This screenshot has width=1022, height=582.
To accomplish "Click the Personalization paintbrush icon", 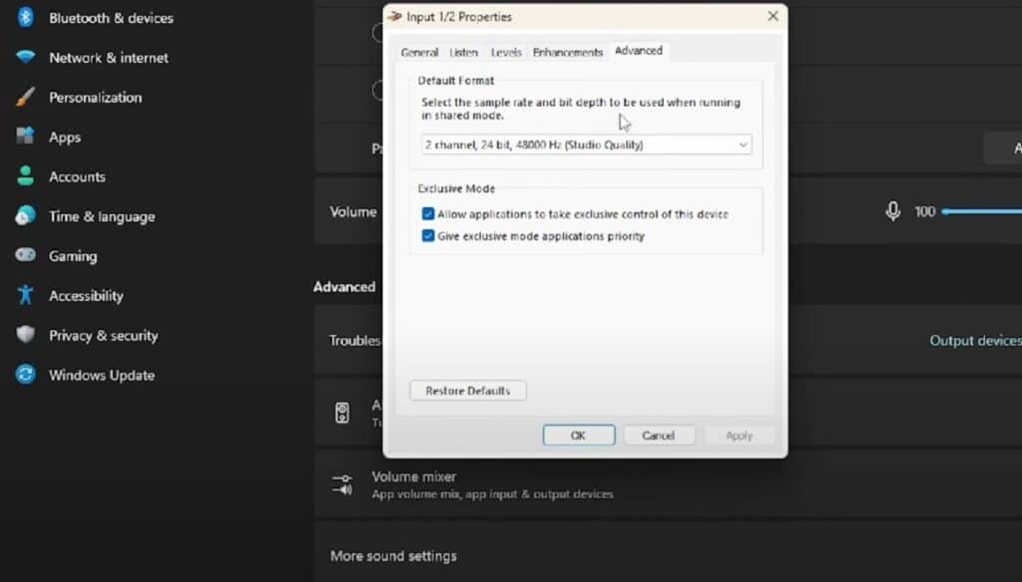I will [x=25, y=97].
